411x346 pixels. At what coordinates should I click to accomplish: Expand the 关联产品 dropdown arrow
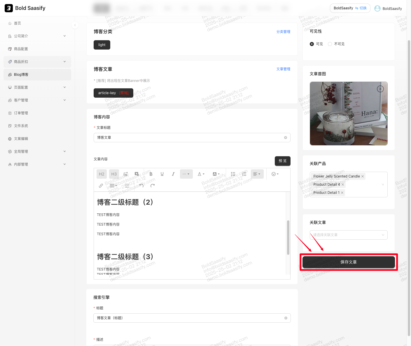(x=383, y=185)
